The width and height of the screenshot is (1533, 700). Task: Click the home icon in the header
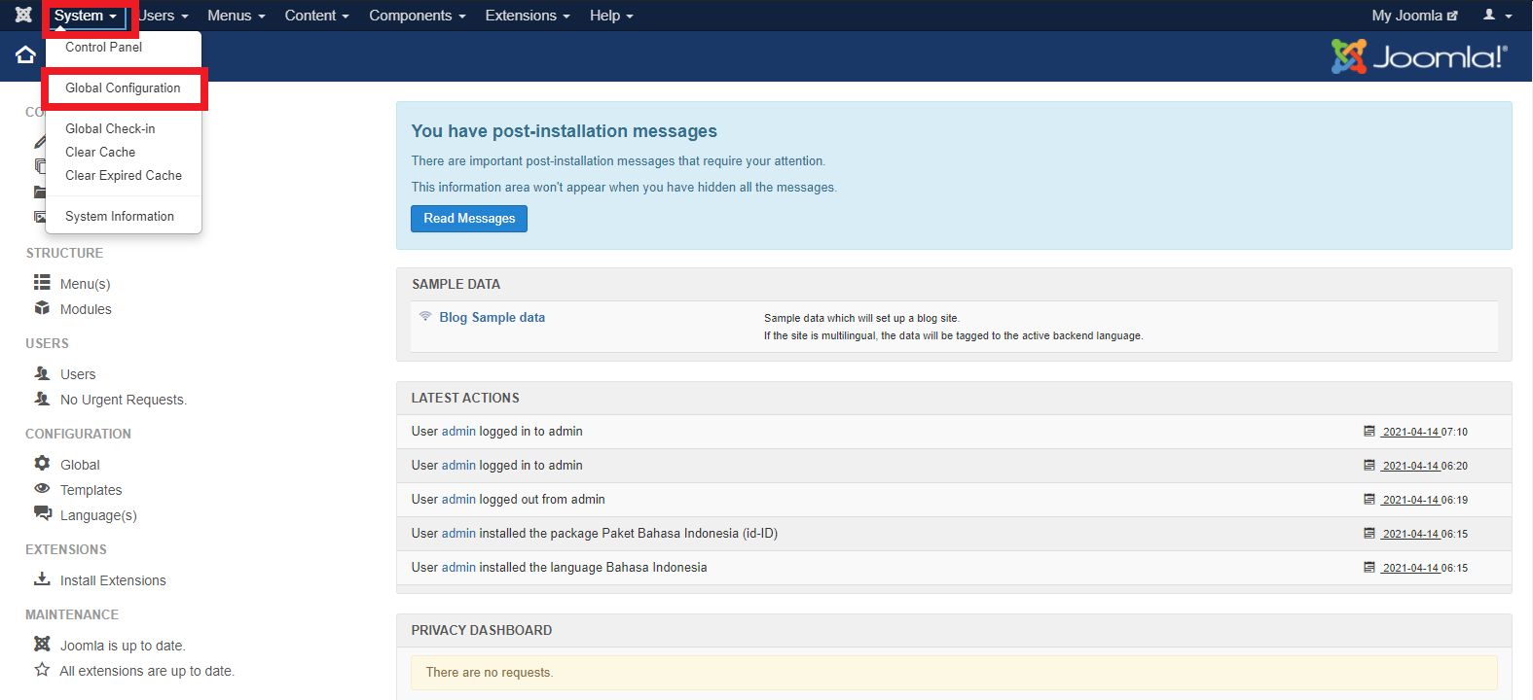25,54
